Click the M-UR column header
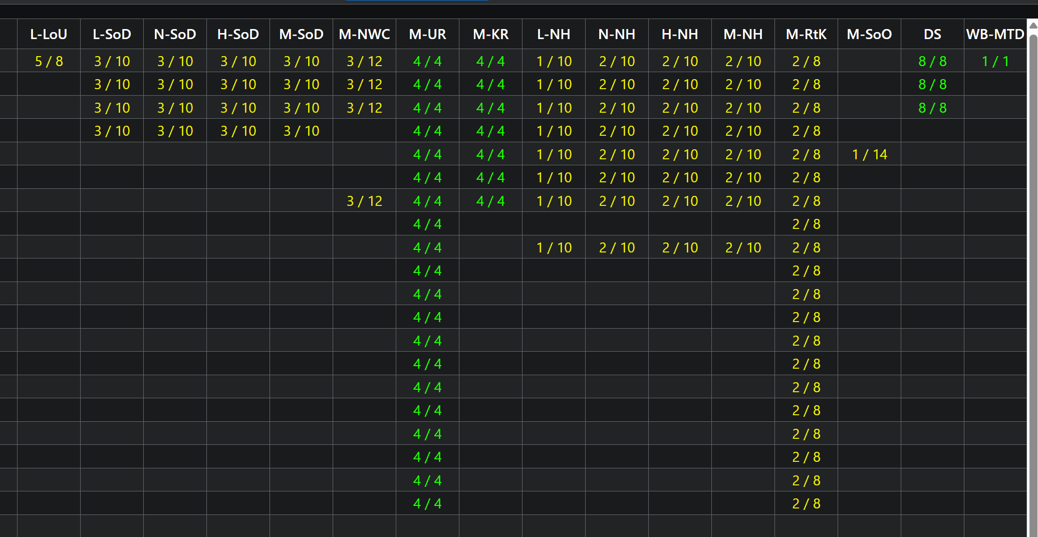The height and width of the screenshot is (537, 1038). pyautogui.click(x=427, y=34)
